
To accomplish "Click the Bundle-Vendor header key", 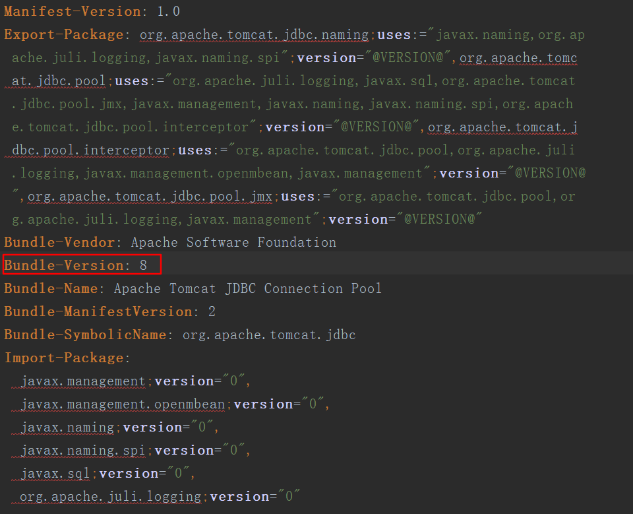I will pyautogui.click(x=60, y=242).
